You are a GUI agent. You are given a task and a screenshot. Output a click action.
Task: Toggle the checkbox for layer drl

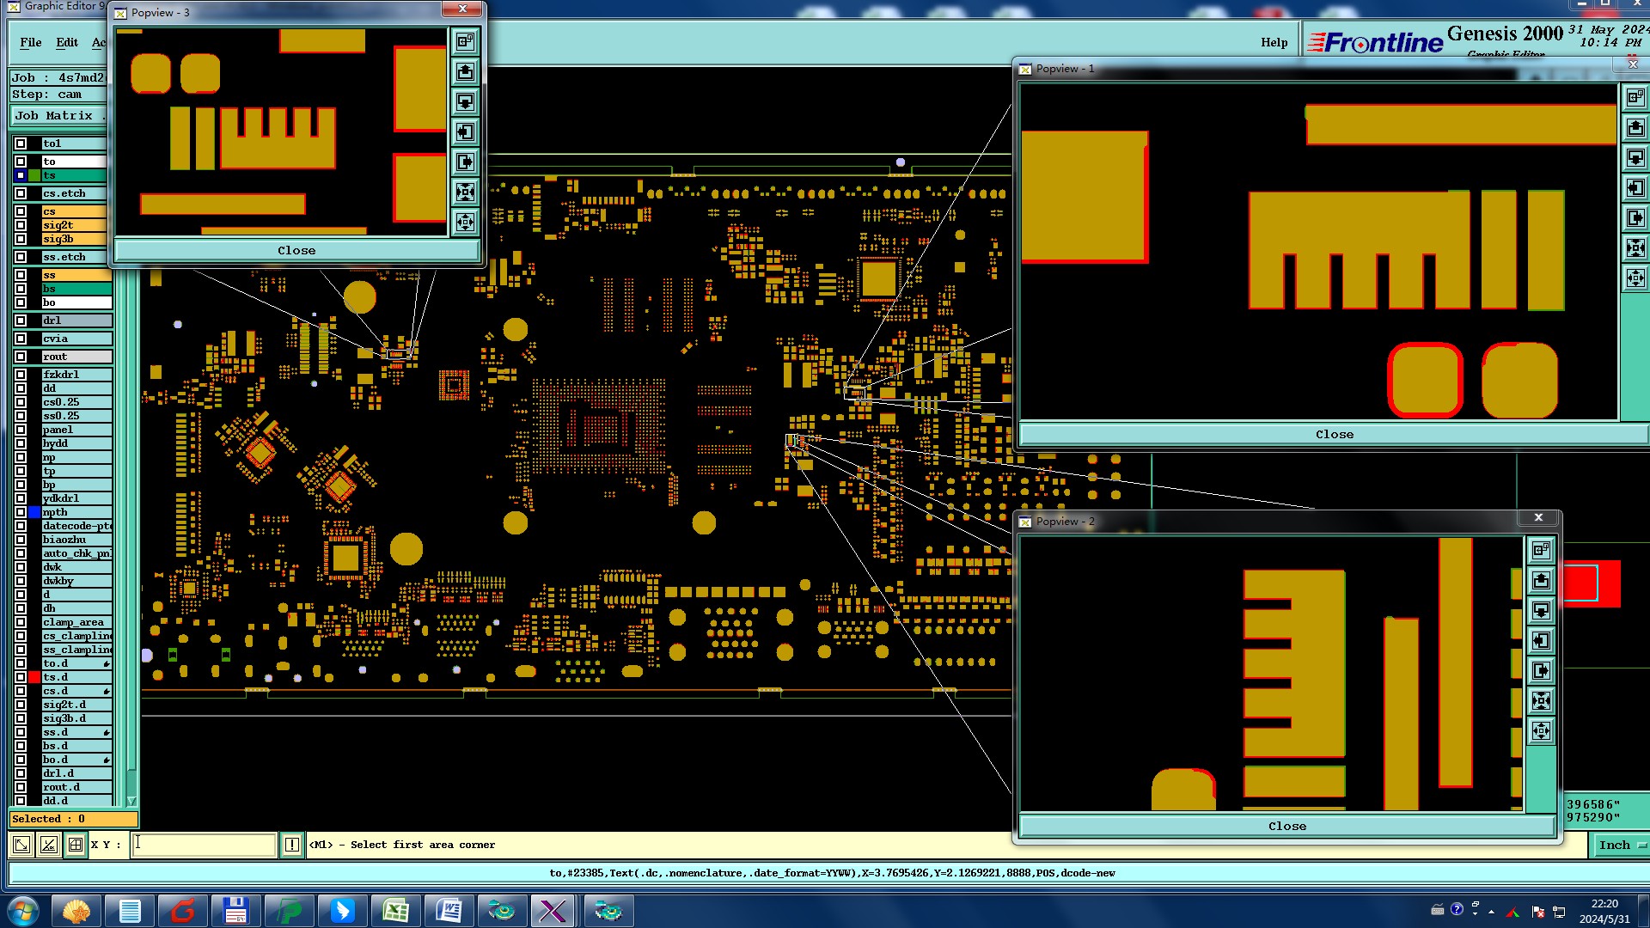21,321
